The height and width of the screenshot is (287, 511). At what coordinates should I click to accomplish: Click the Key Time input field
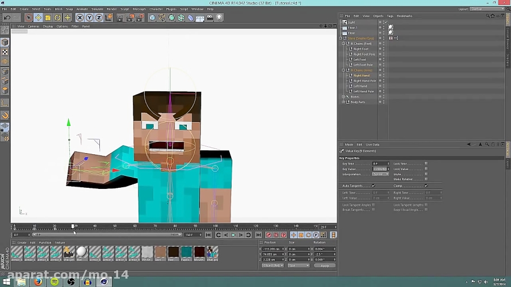pyautogui.click(x=380, y=164)
